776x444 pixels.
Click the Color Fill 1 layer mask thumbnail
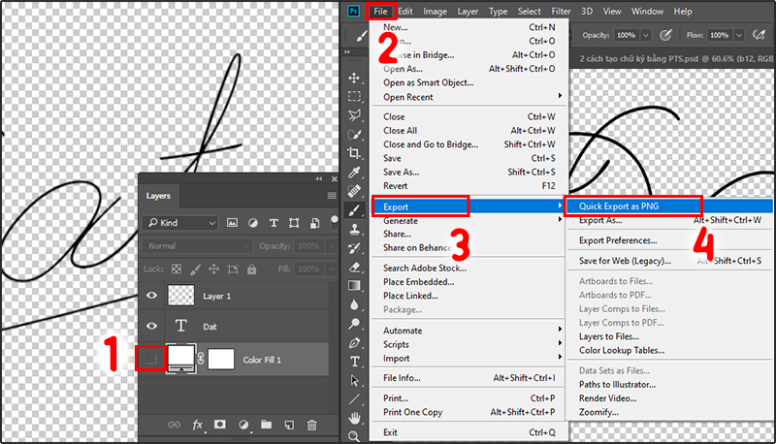coord(221,359)
